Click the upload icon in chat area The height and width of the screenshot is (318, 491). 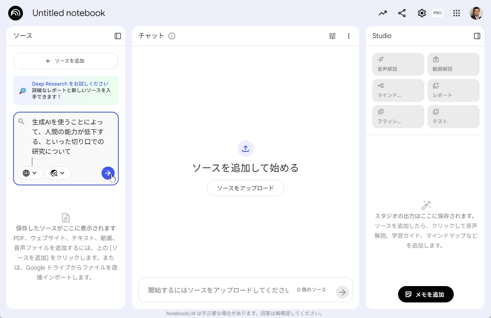coord(246,148)
